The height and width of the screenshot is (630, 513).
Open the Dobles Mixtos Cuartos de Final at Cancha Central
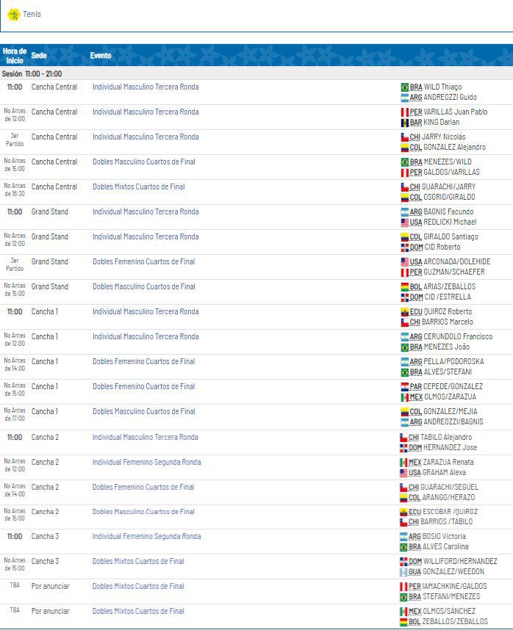(x=140, y=187)
